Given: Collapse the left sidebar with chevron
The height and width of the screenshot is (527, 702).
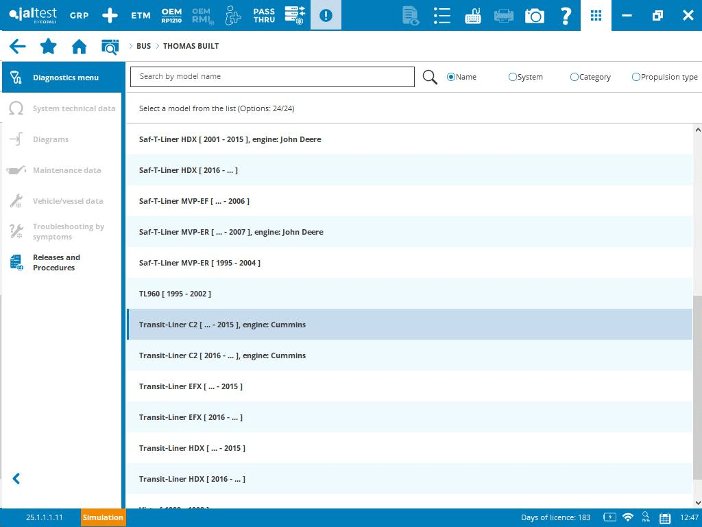Looking at the screenshot, I should click(16, 479).
